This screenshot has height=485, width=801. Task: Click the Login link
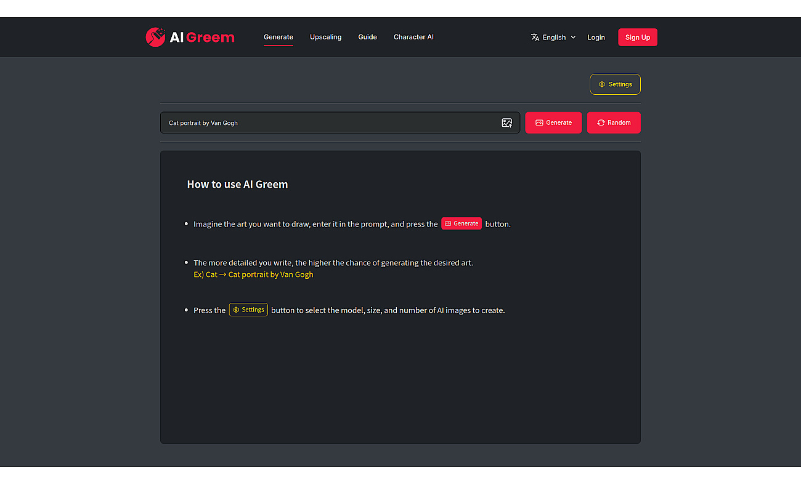point(596,37)
